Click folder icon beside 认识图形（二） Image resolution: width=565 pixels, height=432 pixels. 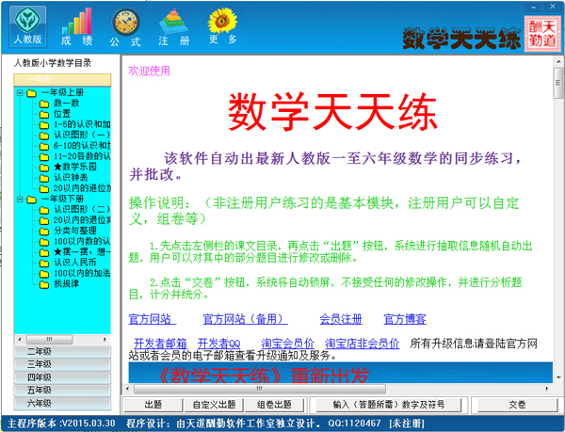pyautogui.click(x=44, y=210)
